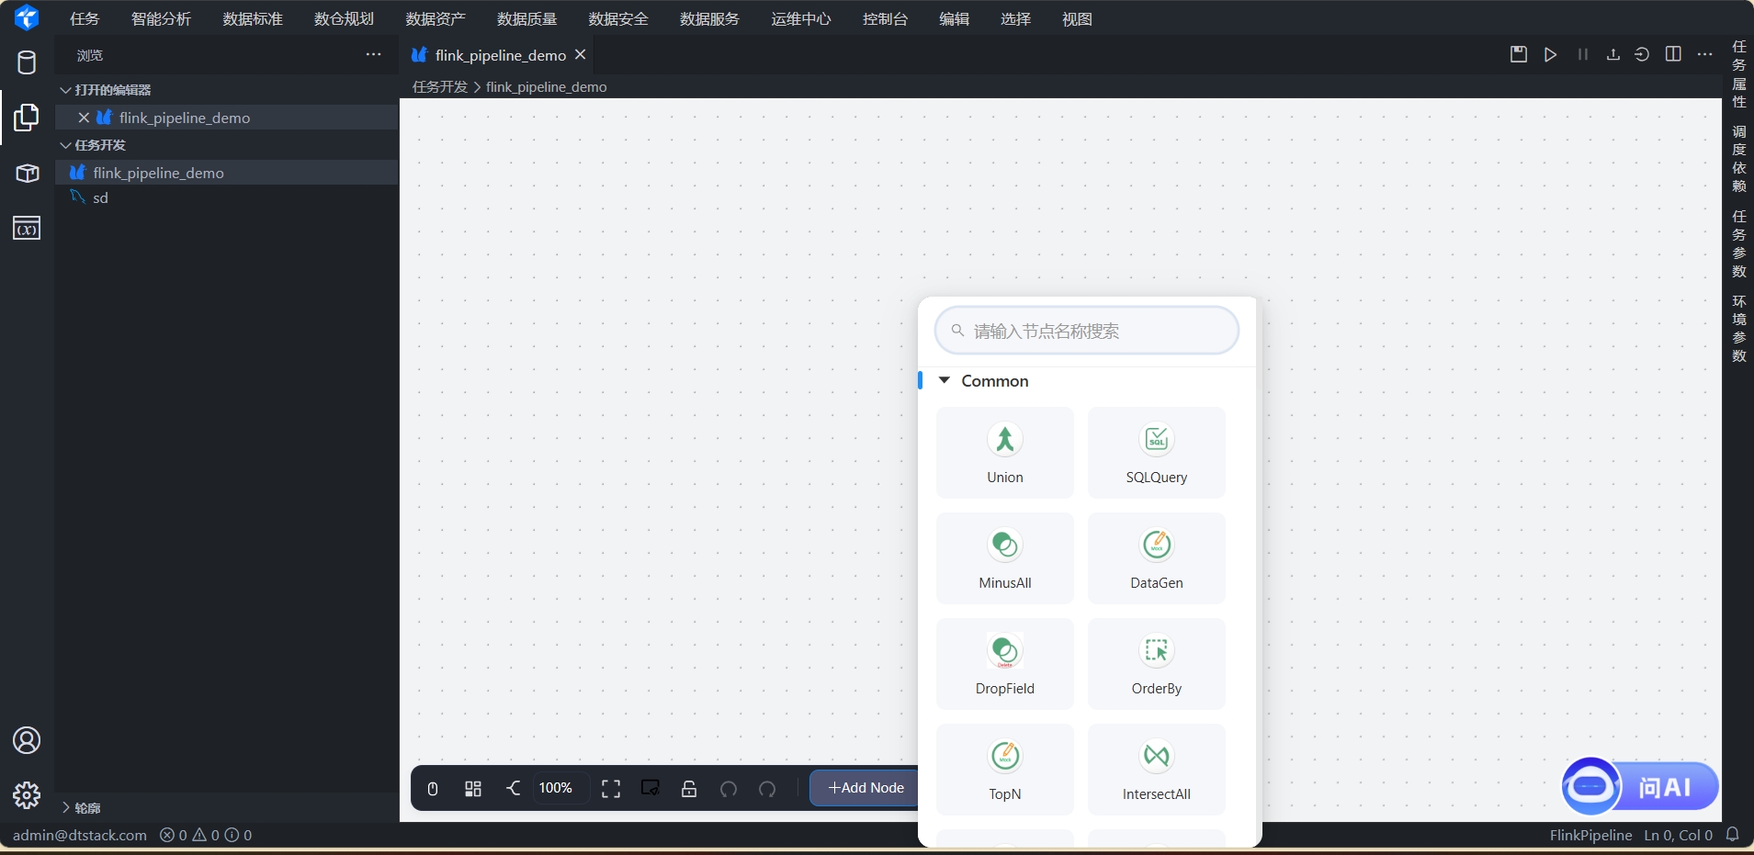Select the DropField node
Viewport: 1754px width, 855px height.
pyautogui.click(x=1005, y=664)
